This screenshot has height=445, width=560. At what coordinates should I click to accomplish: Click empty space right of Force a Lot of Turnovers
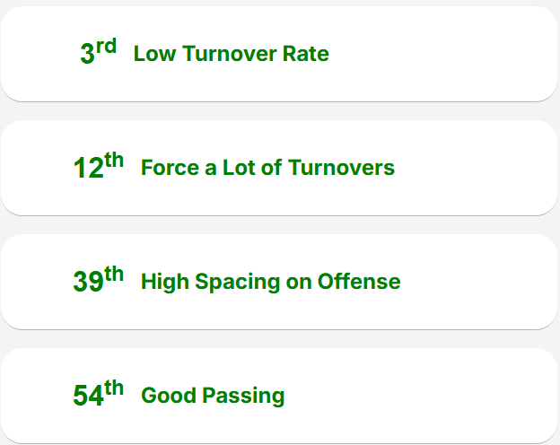476,168
